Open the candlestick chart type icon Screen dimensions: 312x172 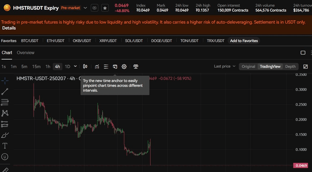(x=85, y=66)
